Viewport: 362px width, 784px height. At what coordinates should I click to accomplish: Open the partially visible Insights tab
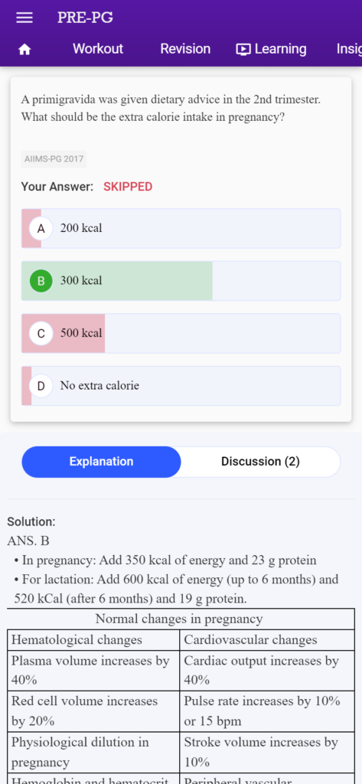click(349, 49)
